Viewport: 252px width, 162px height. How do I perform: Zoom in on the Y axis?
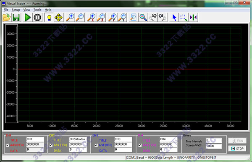point(113,17)
